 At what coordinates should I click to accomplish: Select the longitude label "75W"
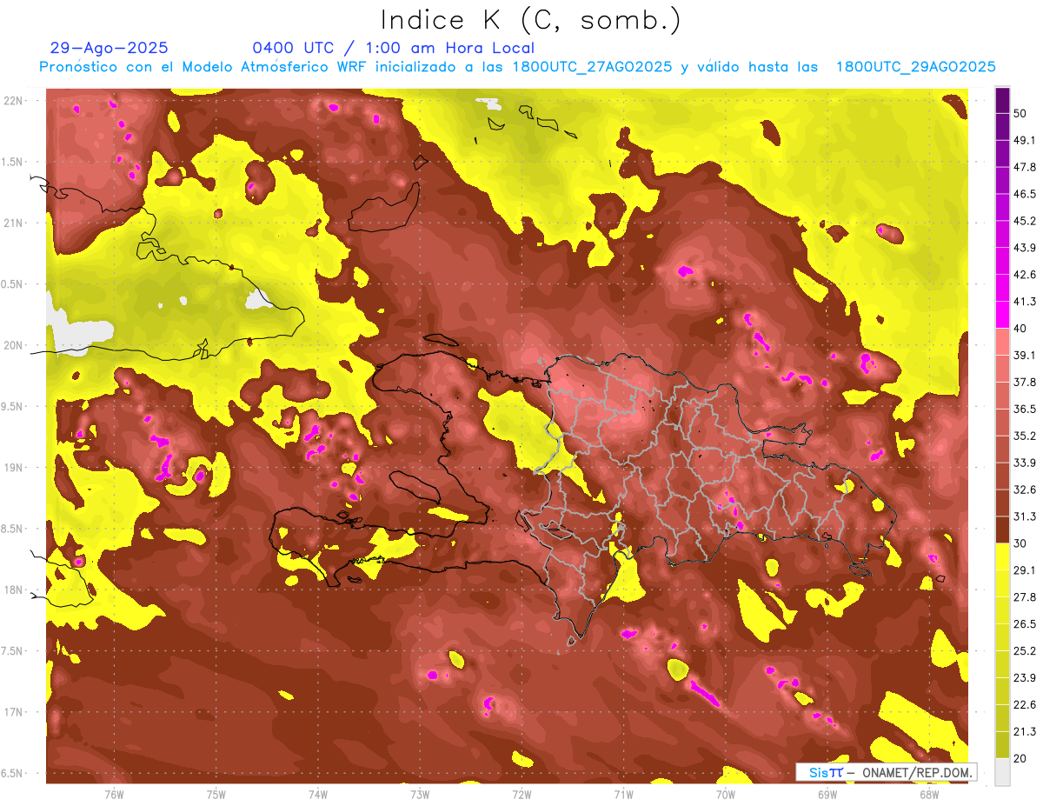(216, 794)
